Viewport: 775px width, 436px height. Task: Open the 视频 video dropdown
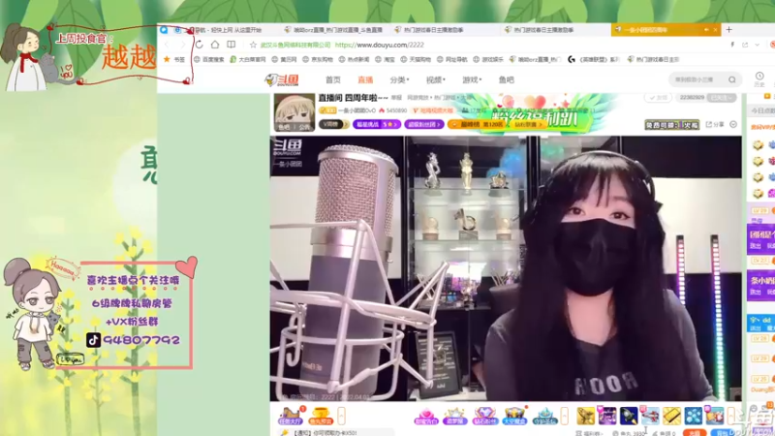pos(435,79)
